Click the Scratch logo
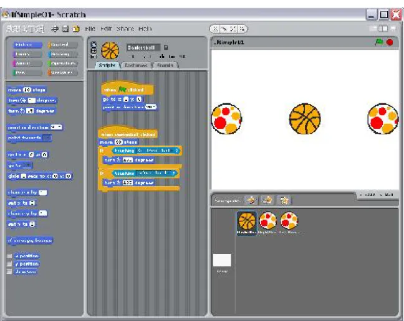This screenshot has width=404, height=321. [25, 29]
